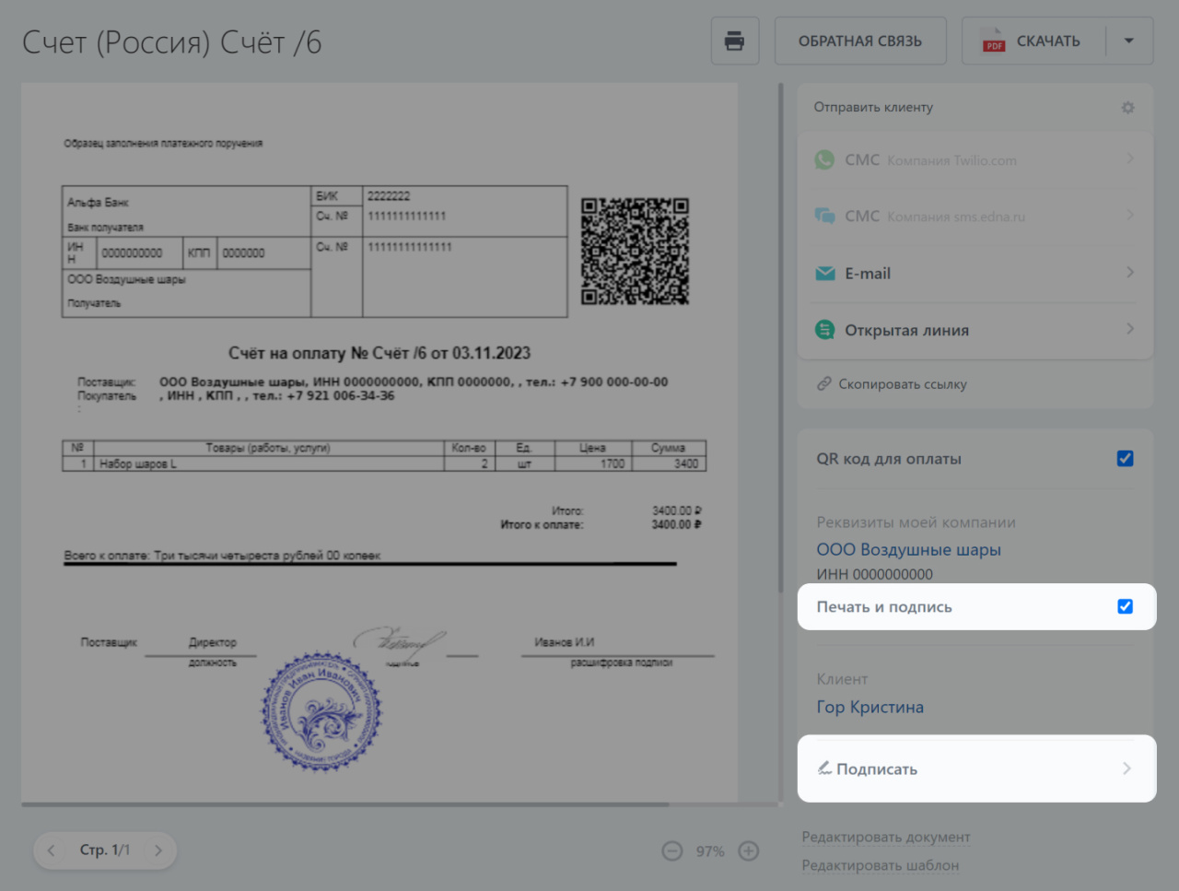Choose Открытая линия sending option

pos(975,330)
